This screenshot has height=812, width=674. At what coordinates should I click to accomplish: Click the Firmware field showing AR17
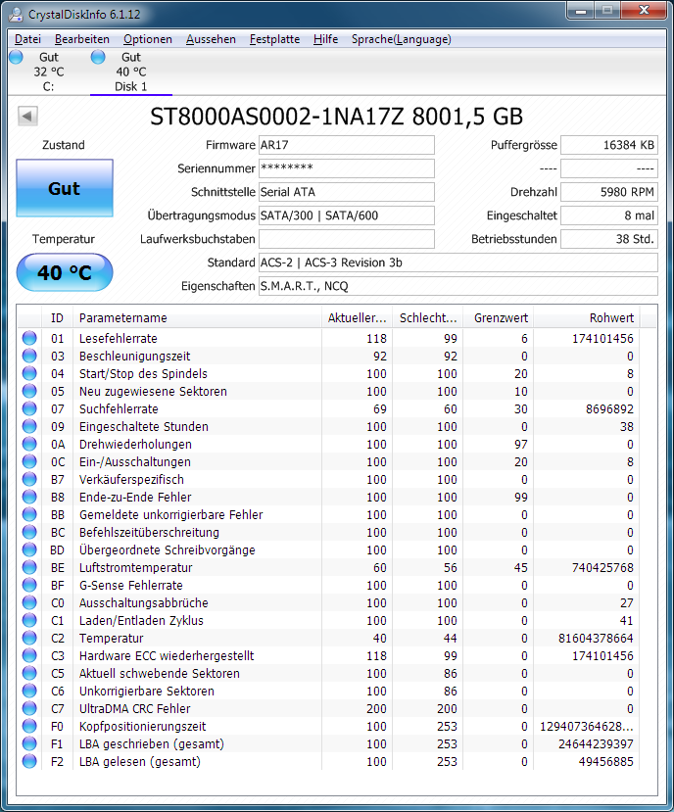[347, 145]
